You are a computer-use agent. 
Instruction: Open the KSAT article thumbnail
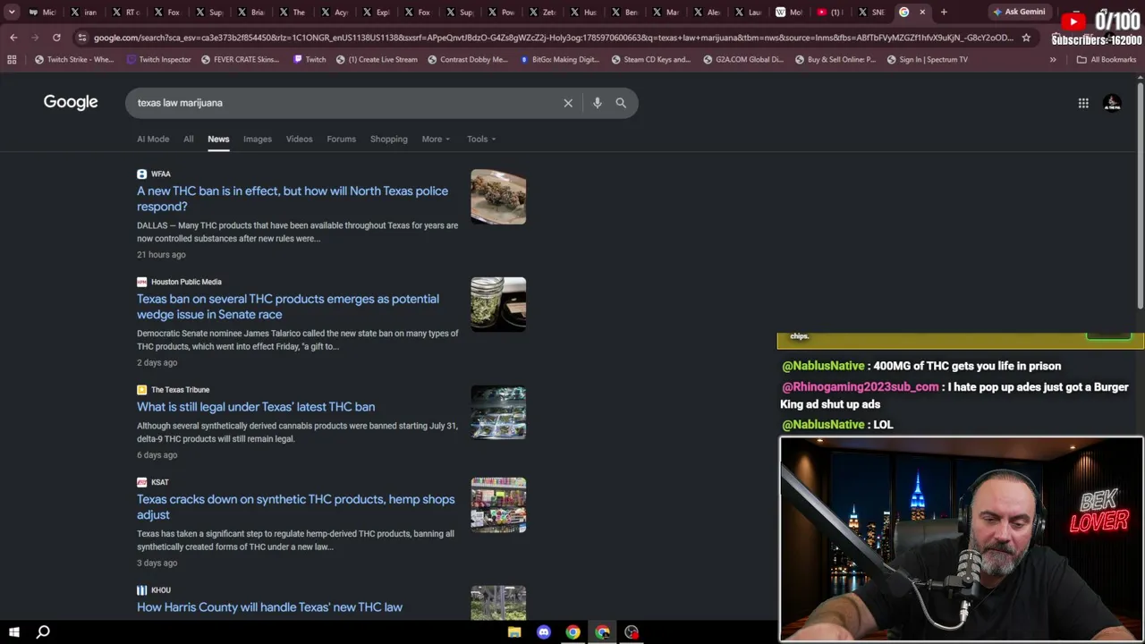[x=498, y=505]
